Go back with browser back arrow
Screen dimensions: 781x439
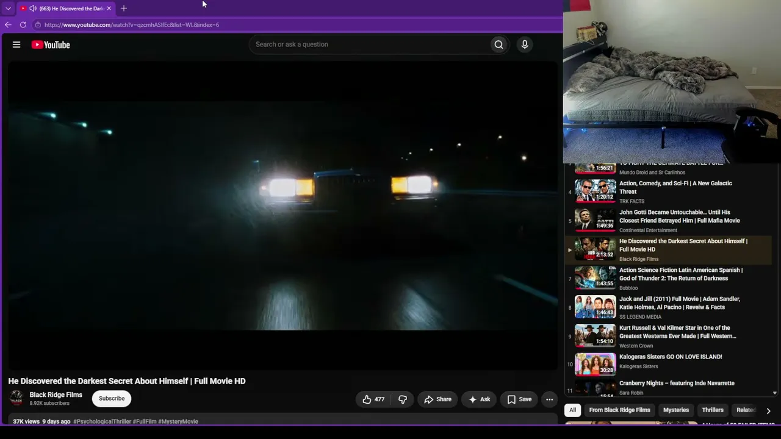pyautogui.click(x=8, y=25)
